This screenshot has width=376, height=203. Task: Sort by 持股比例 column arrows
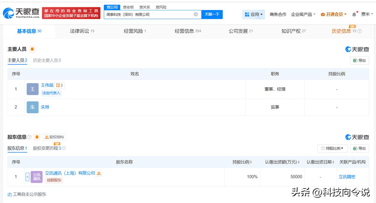251,162
